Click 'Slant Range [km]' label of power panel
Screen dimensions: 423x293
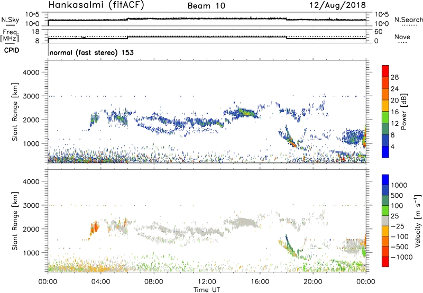15,112
